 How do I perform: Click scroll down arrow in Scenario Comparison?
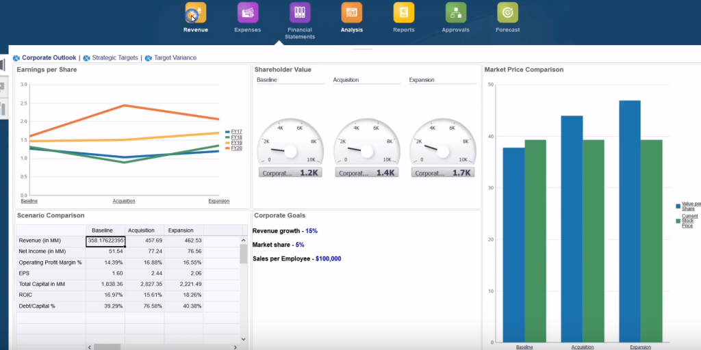click(244, 338)
